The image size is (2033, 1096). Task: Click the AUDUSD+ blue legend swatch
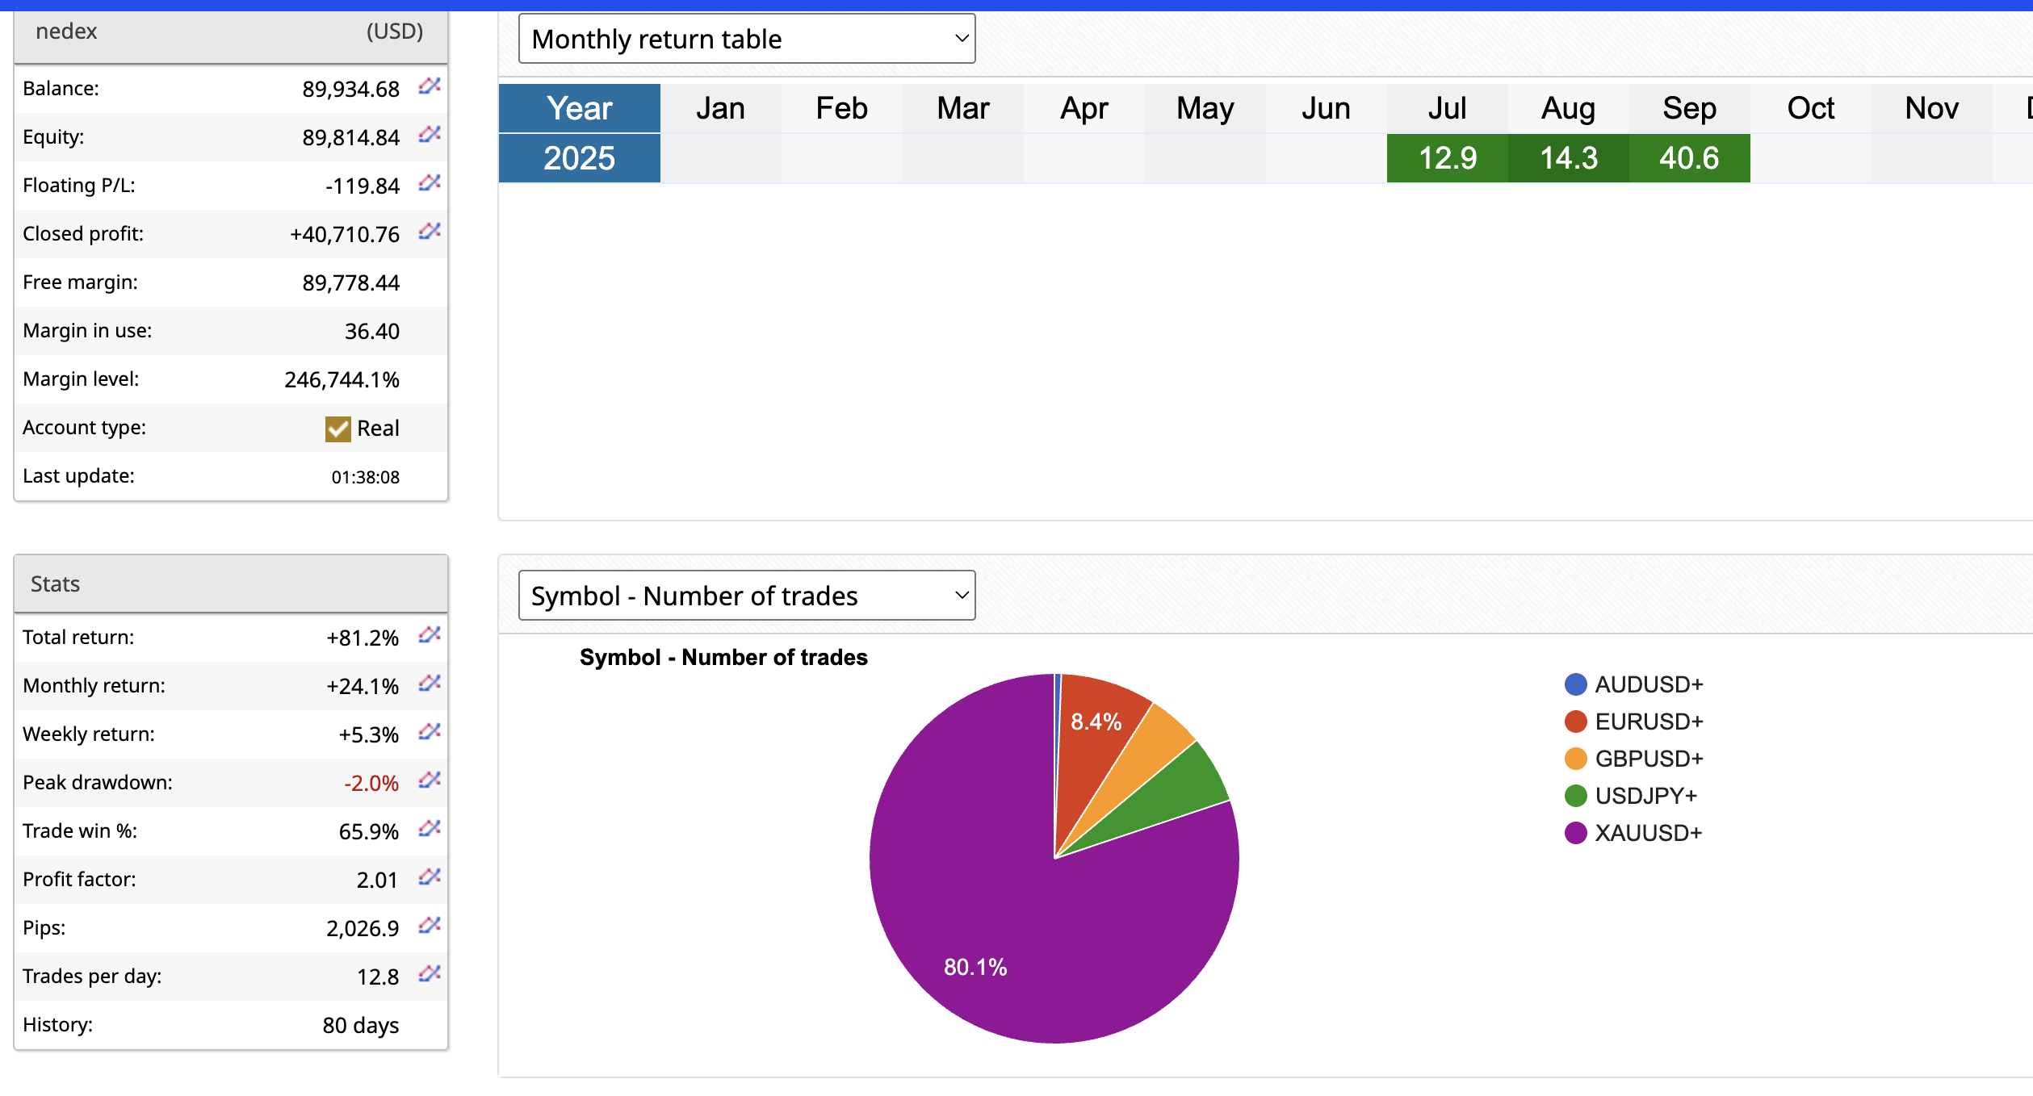pos(1575,684)
